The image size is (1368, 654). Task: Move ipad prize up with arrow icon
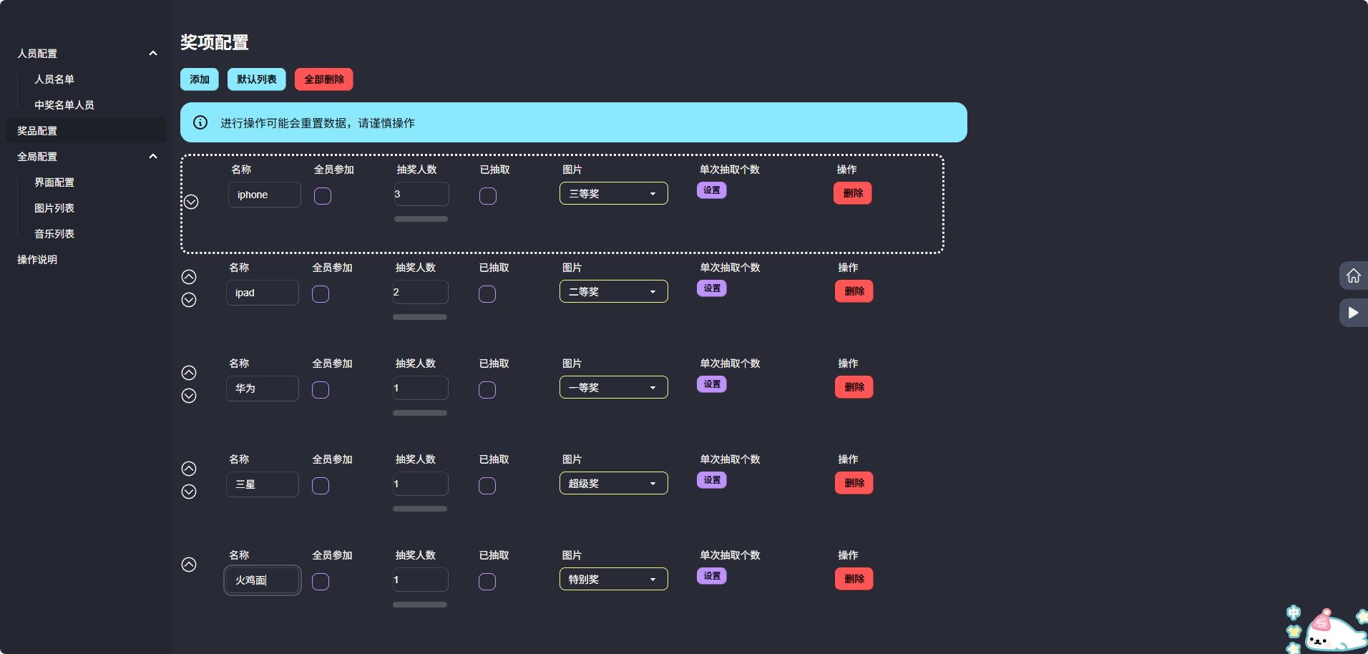point(189,277)
